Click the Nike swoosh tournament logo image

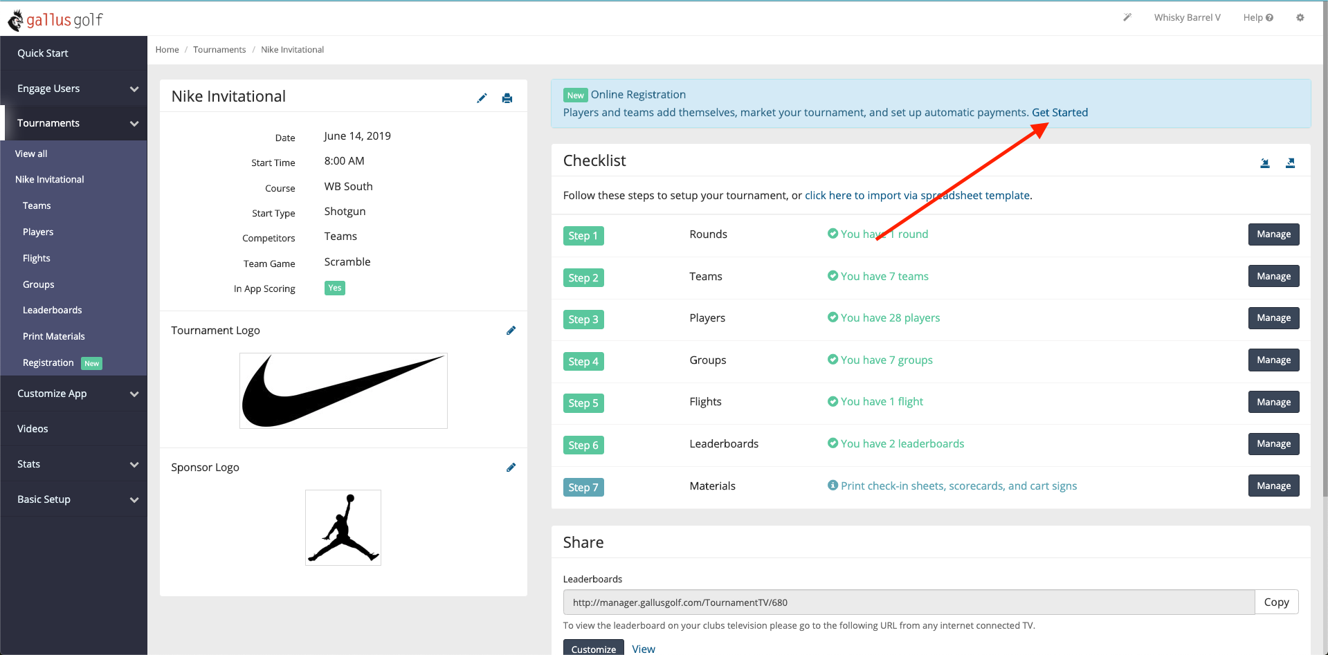pos(343,391)
